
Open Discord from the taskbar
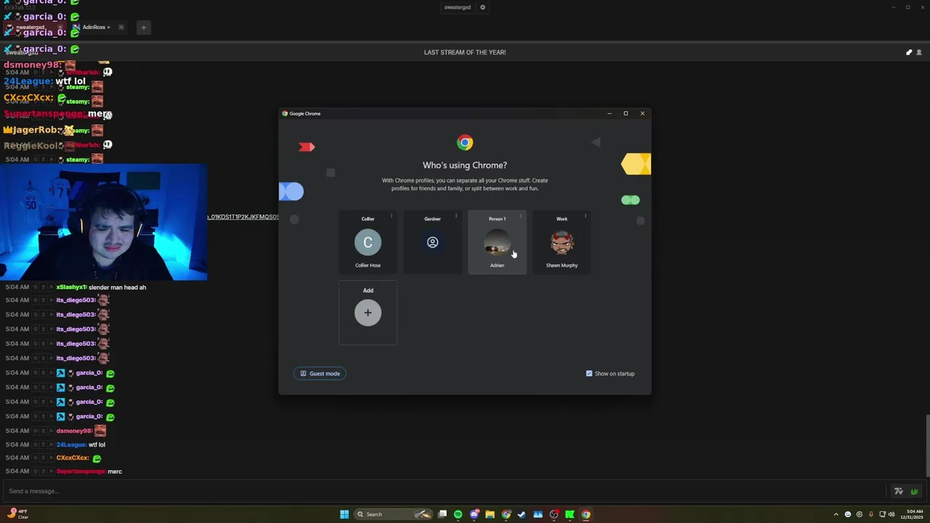(474, 514)
